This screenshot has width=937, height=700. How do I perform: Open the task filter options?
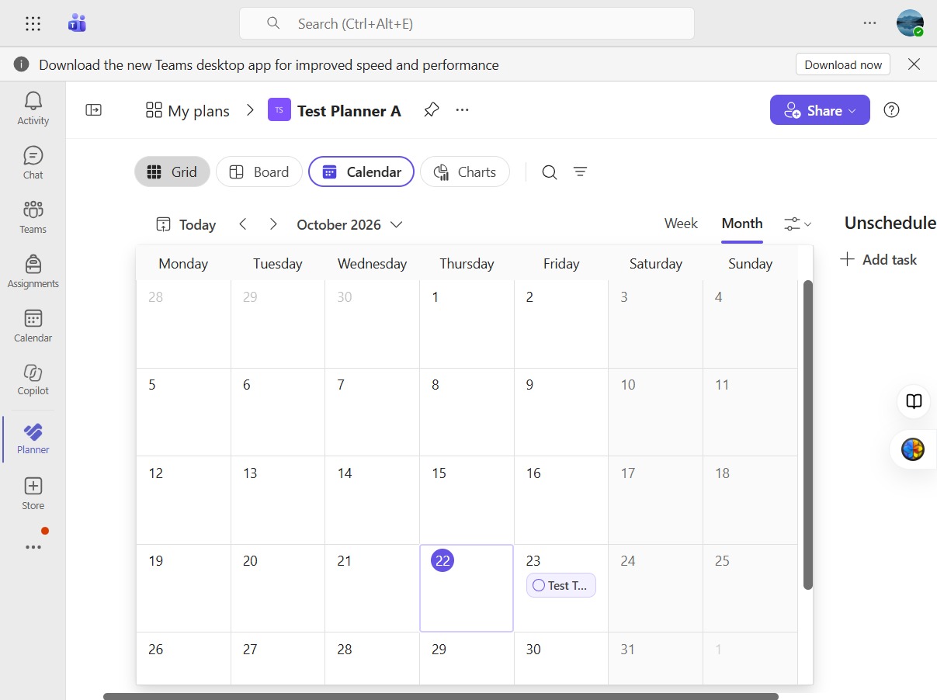click(x=580, y=172)
